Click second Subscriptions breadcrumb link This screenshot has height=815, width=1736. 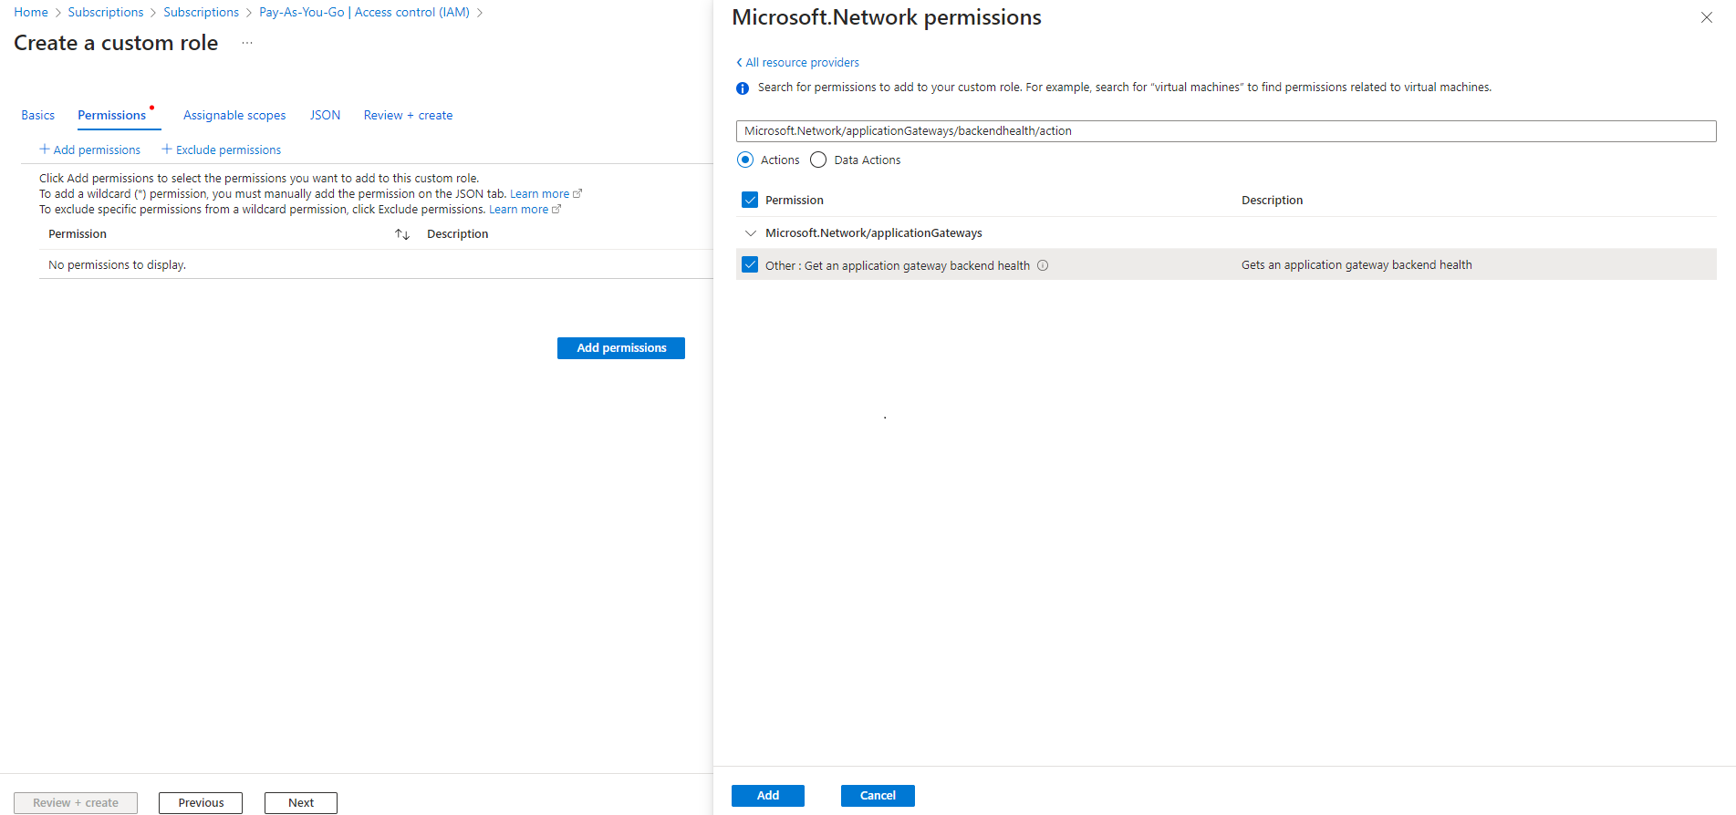click(201, 12)
